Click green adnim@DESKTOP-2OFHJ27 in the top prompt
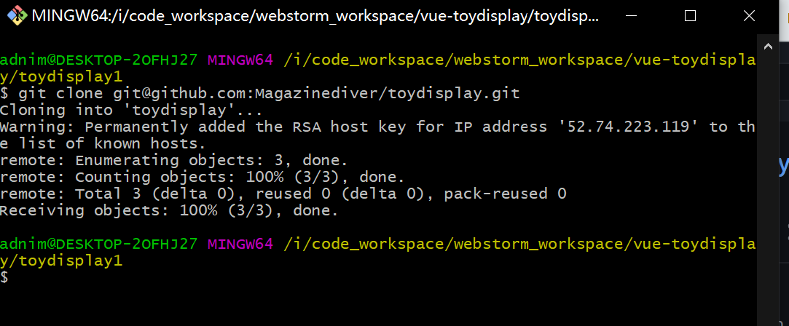Viewport: 789px width, 326px height. click(98, 60)
